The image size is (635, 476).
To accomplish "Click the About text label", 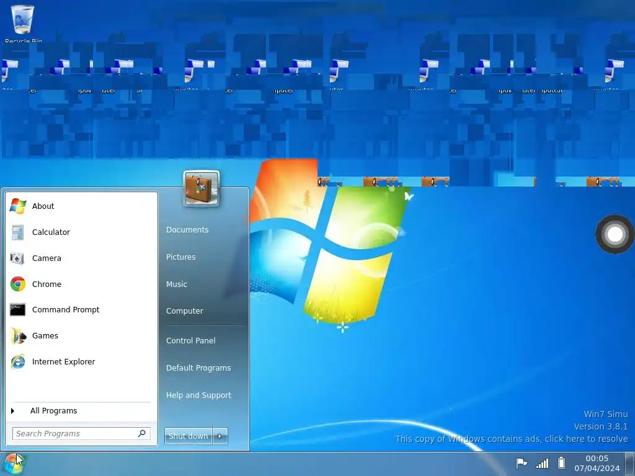I will point(43,206).
